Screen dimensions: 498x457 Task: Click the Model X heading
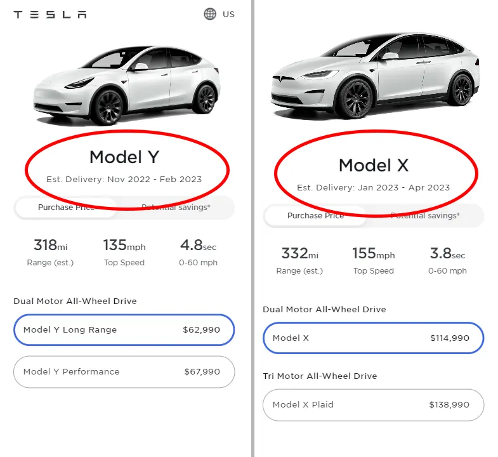[x=373, y=165]
